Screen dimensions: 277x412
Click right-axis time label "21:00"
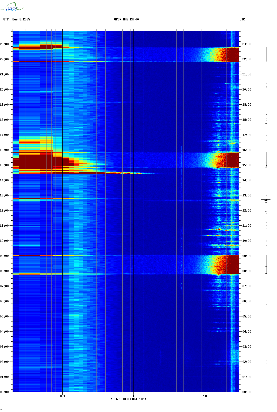click(x=247, y=74)
